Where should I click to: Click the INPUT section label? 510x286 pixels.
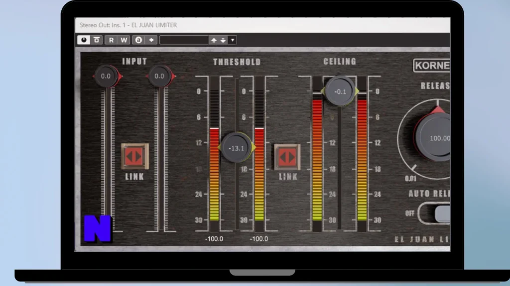coord(134,61)
